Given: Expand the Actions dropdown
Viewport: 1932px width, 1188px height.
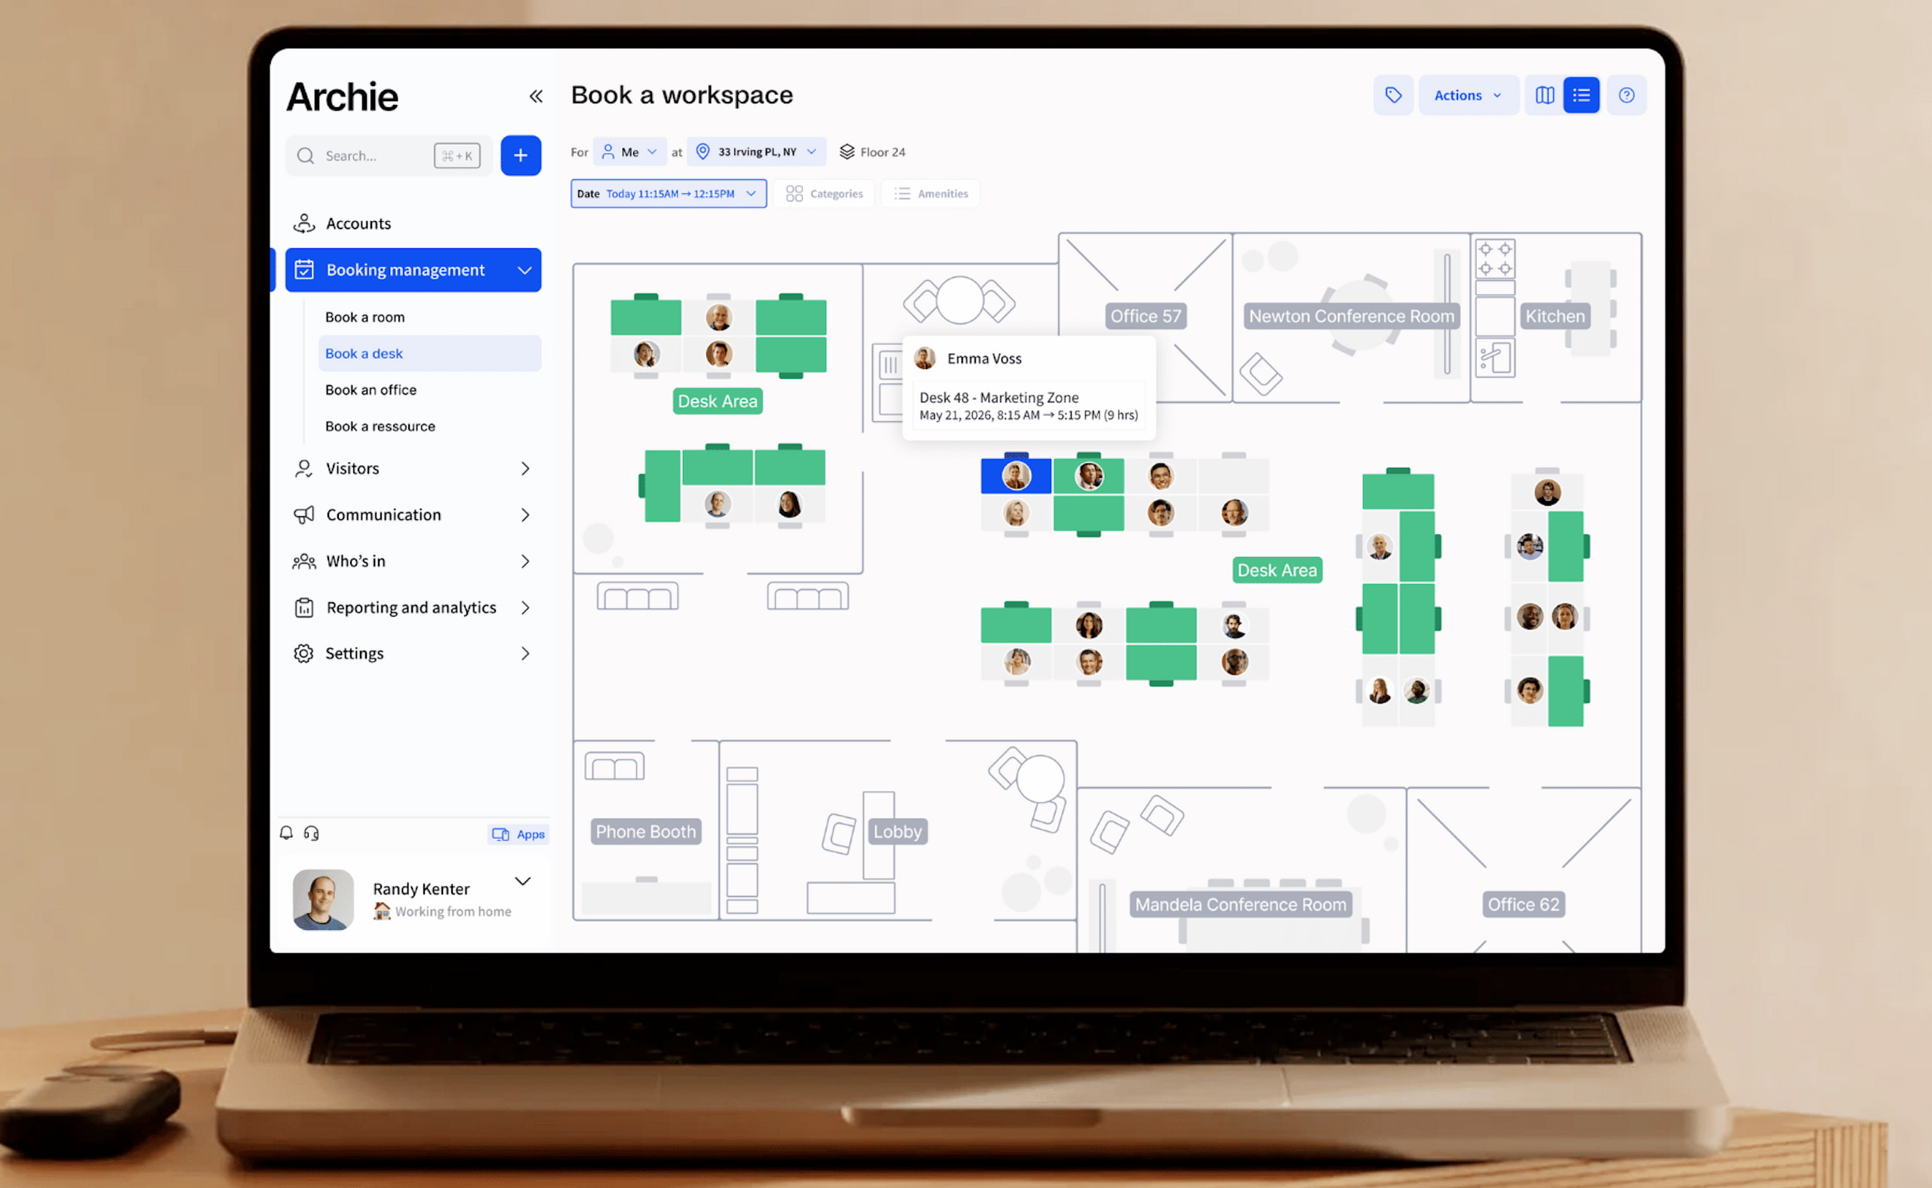Looking at the screenshot, I should click(1468, 94).
